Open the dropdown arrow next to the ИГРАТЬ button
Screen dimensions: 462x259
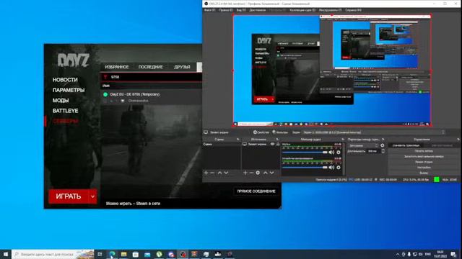tap(93, 196)
